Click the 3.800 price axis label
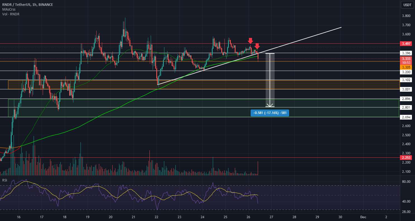 click(x=406, y=16)
